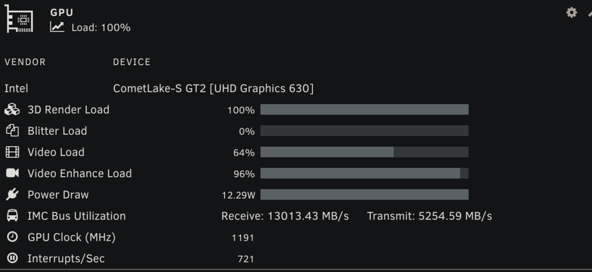Select the 3D Render Load cubes icon
592x272 pixels.
pyautogui.click(x=12, y=109)
